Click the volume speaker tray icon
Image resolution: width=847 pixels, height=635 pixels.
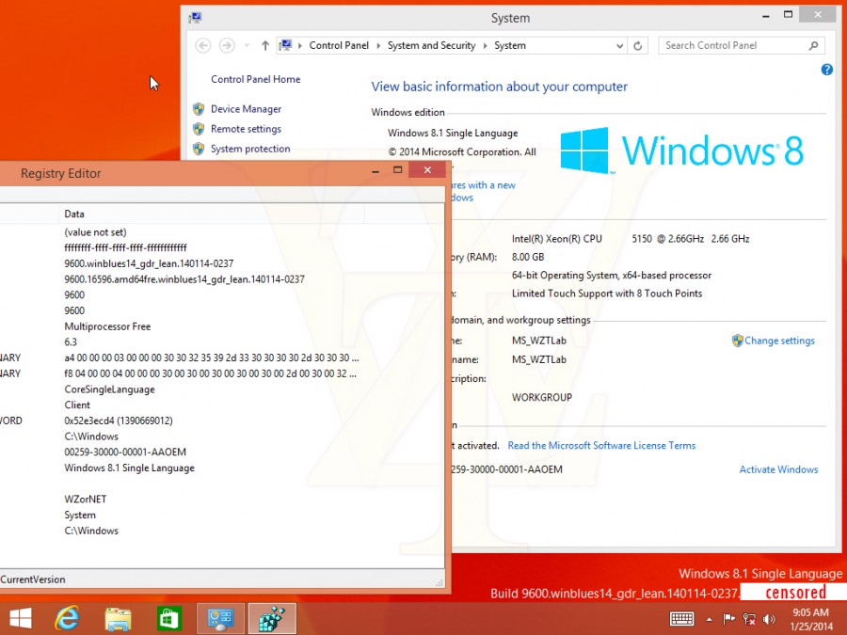tap(769, 618)
